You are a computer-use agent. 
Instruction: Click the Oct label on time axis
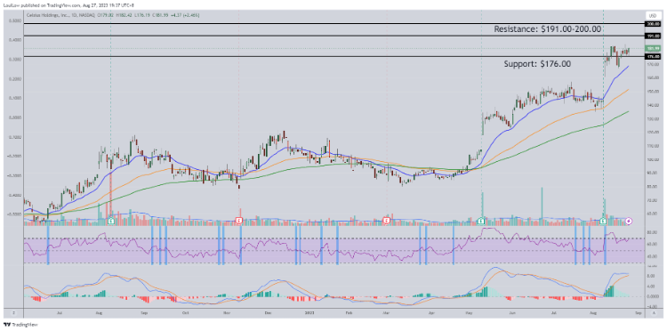pyautogui.click(x=185, y=312)
